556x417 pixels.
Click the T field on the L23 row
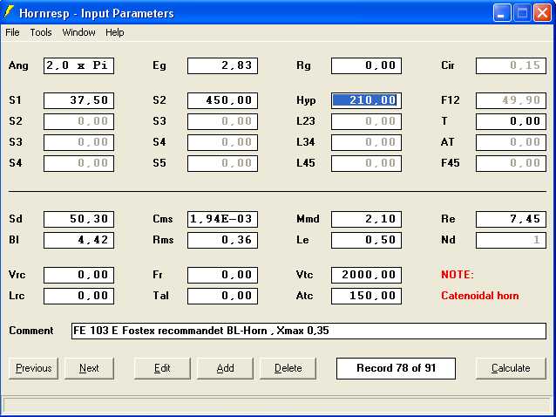tap(511, 121)
